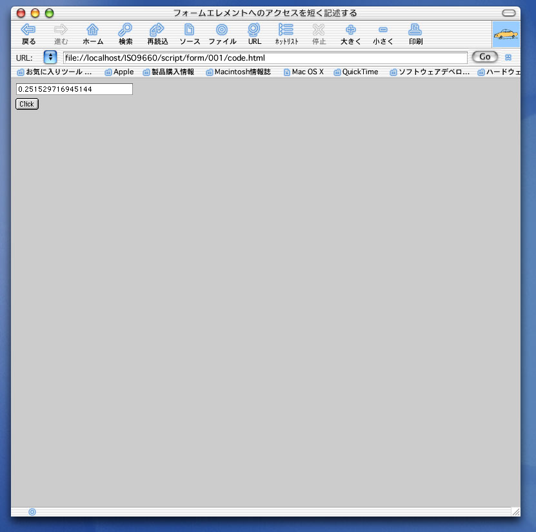Viewport: 536px width, 532px height.
Task: Click the URL address field
Action: [265, 58]
